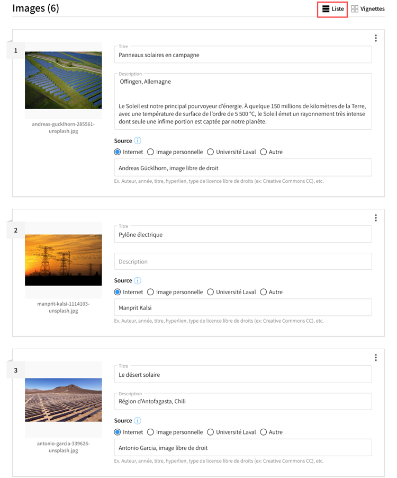Click the Source info icon for image 2
Screen dimensions: 397x478
coord(138,280)
